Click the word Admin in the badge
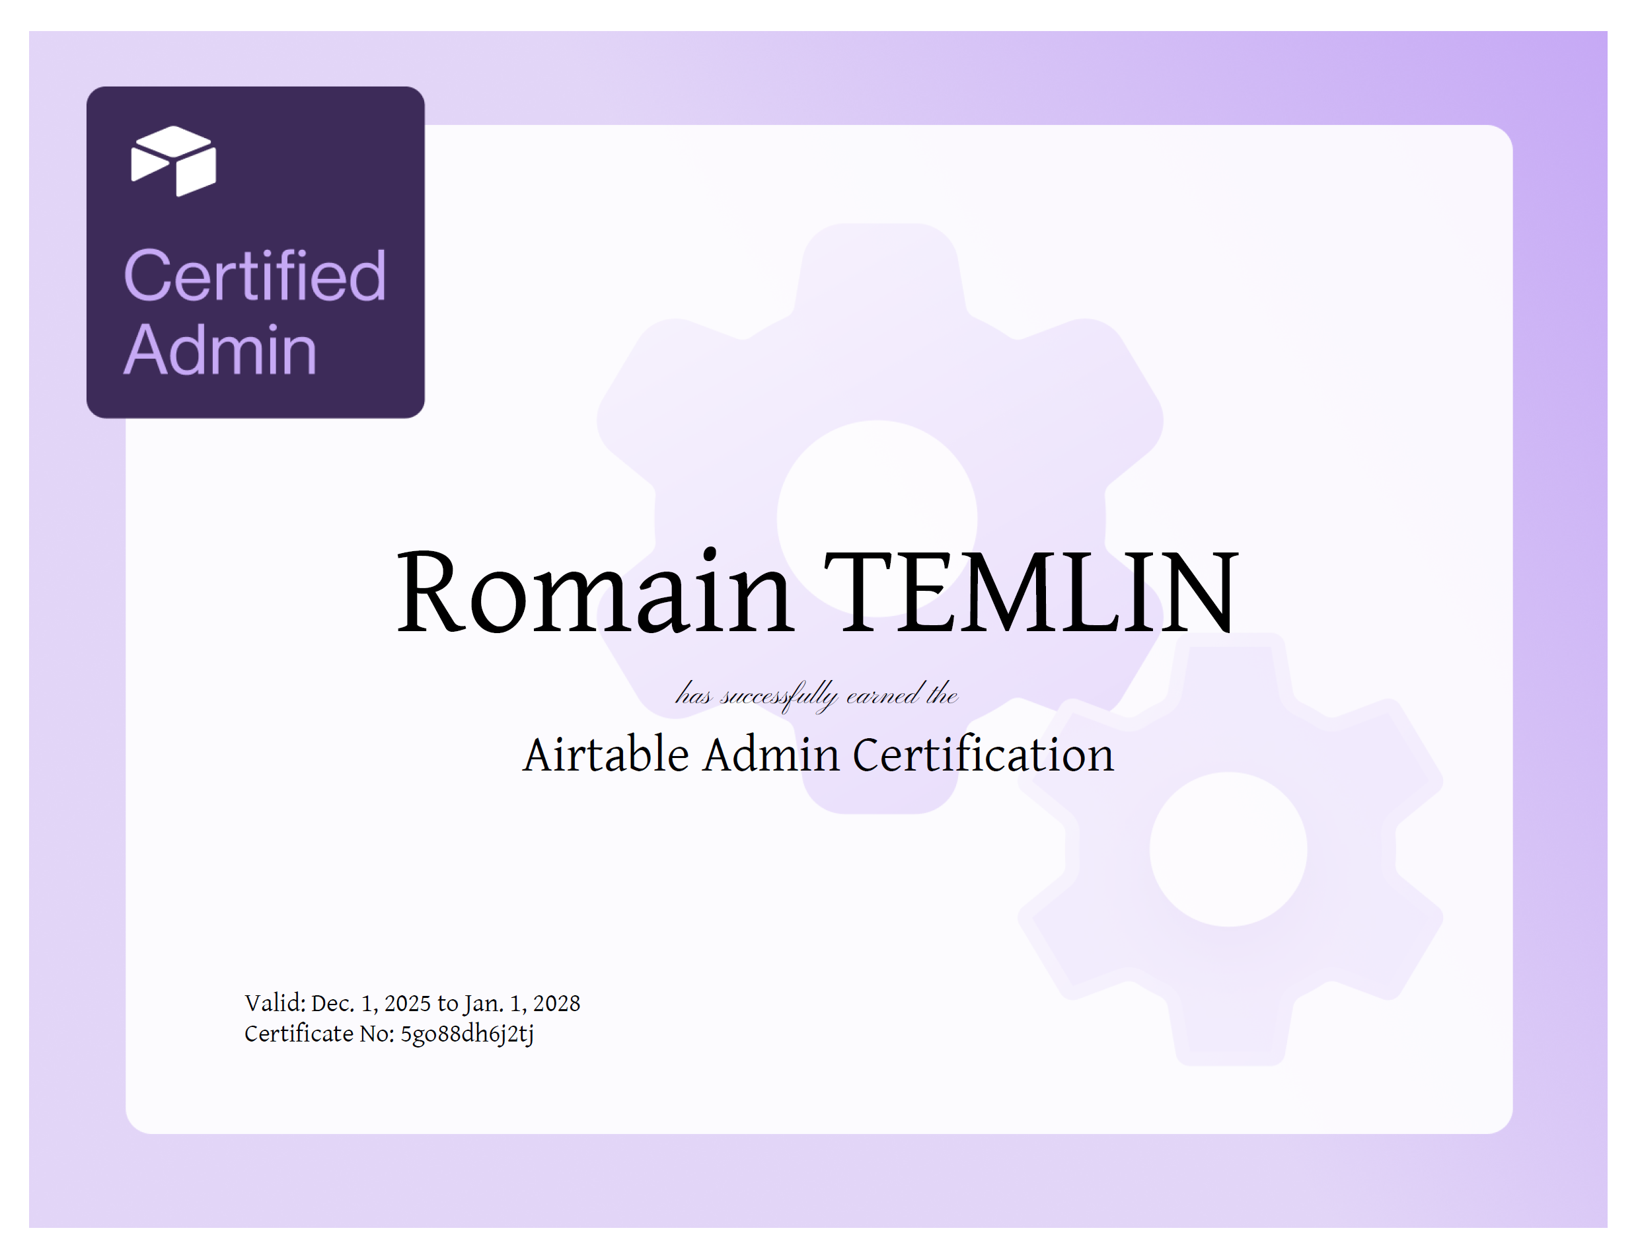The height and width of the screenshot is (1253, 1638). pos(221,349)
